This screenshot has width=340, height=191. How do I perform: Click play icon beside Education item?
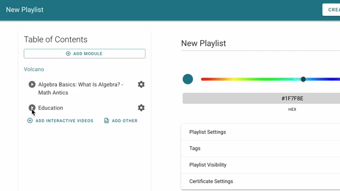(x=32, y=108)
